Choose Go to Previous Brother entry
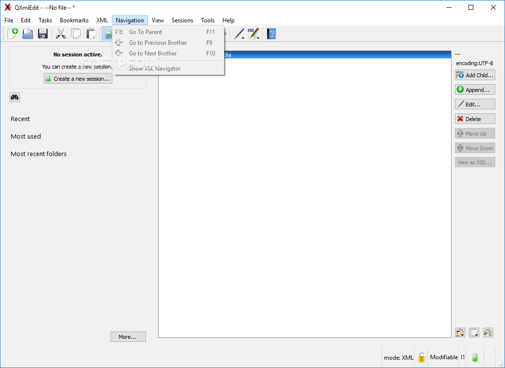The height and width of the screenshot is (368, 505). pos(168,42)
